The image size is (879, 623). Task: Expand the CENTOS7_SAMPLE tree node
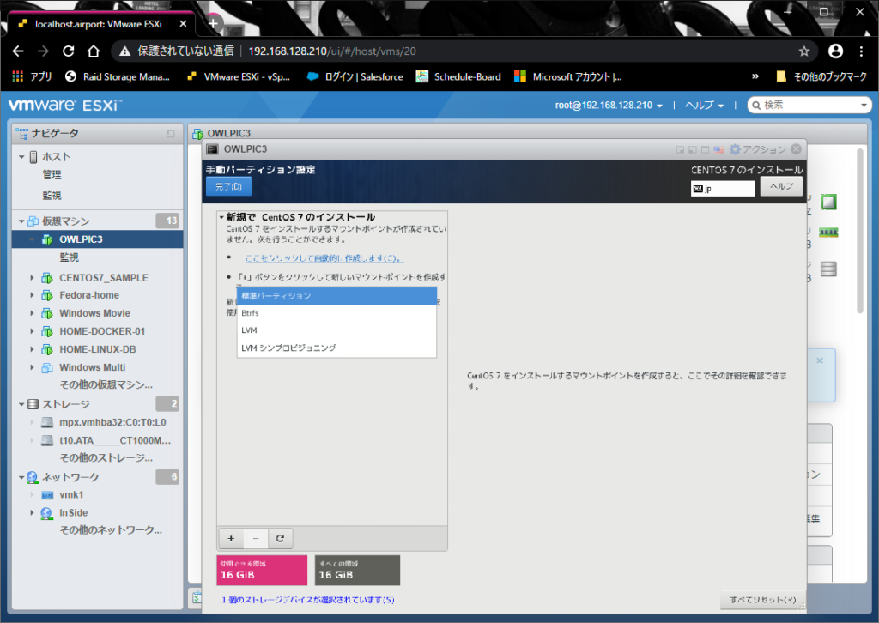pos(32,278)
